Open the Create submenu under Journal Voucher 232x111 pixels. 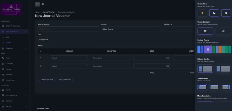(9, 43)
